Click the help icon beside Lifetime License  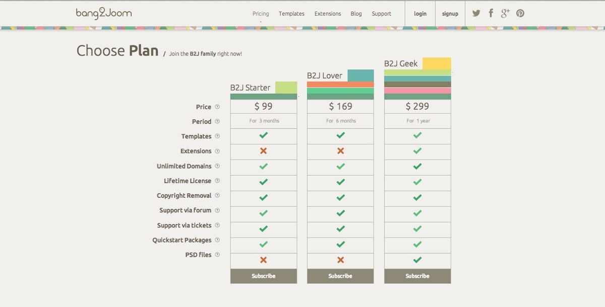click(x=217, y=181)
